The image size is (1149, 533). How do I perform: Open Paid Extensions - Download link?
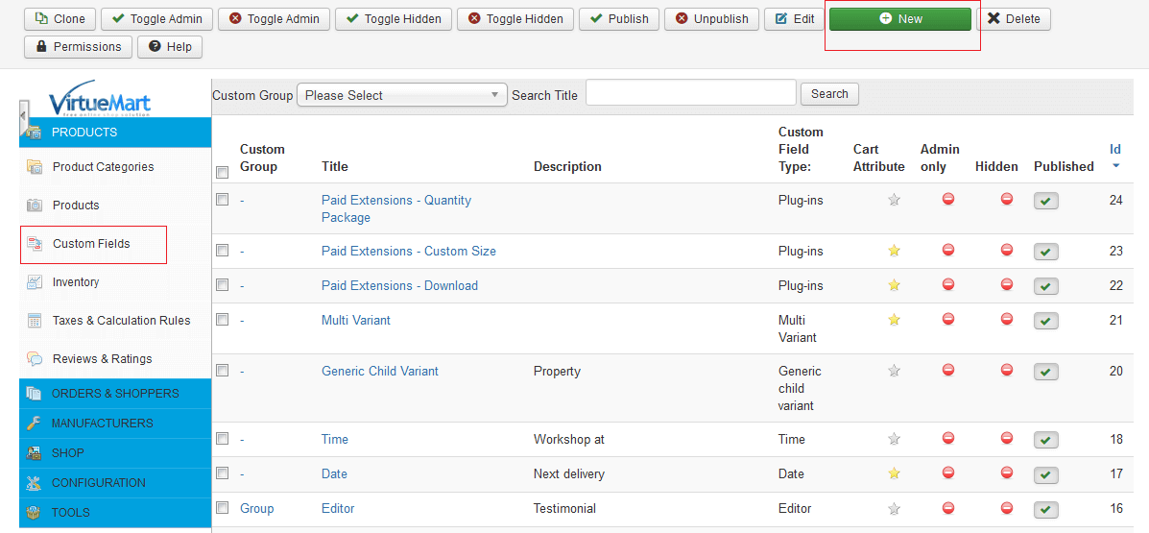(x=399, y=286)
